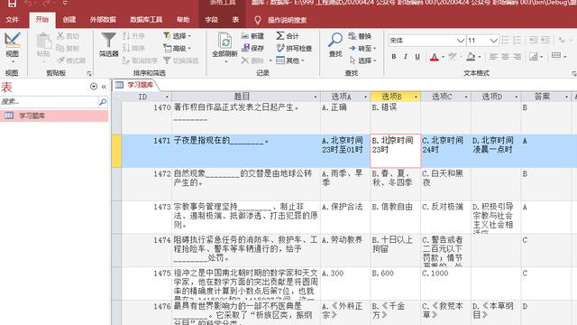
Task: Open the 高级 advanced filter dropdown
Action: [178, 48]
